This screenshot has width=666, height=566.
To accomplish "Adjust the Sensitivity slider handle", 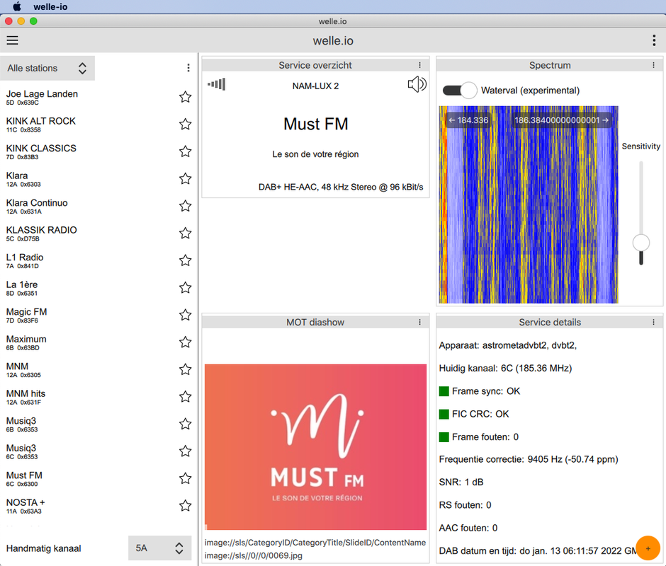I will pos(641,243).
